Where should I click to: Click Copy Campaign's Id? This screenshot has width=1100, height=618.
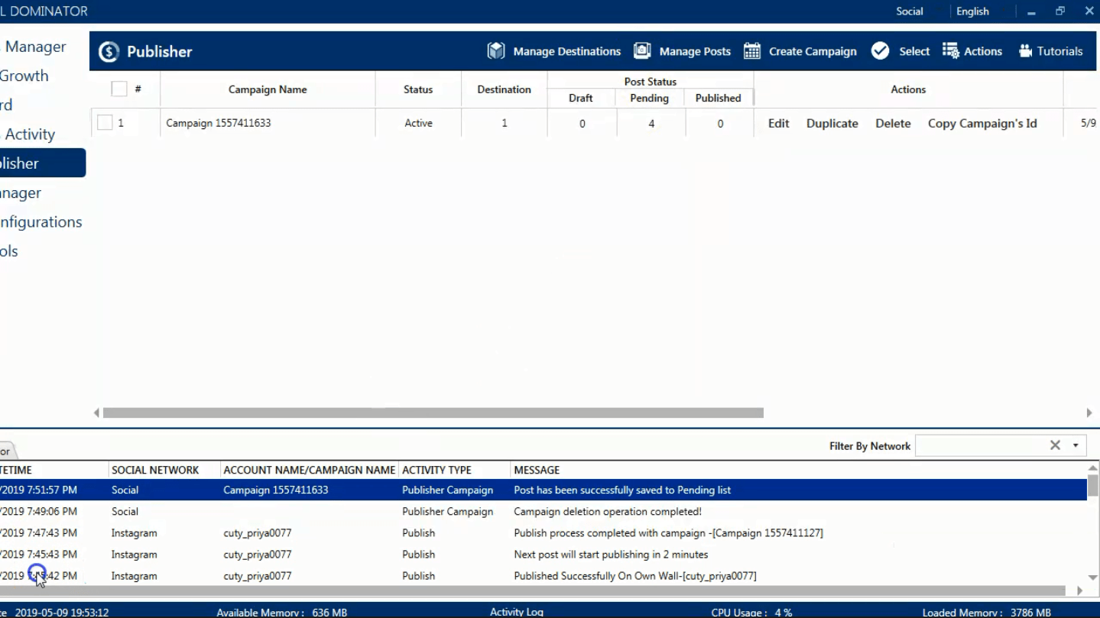pos(982,123)
